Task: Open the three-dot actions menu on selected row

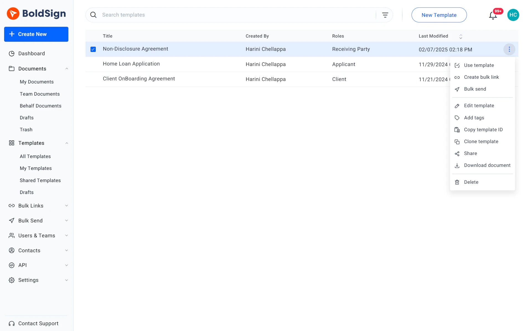Action: coord(509,49)
